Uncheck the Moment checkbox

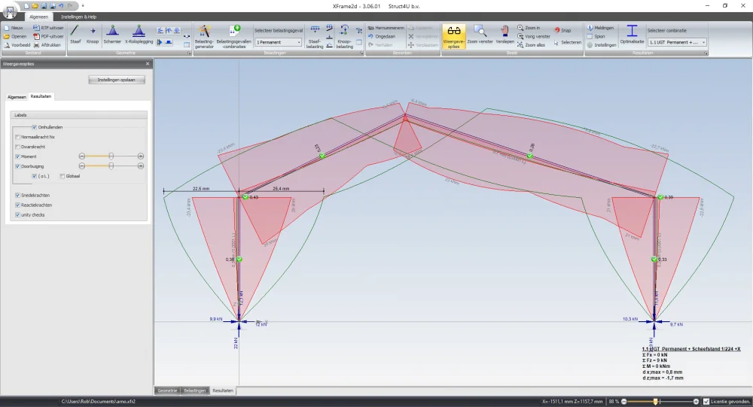[x=18, y=156]
